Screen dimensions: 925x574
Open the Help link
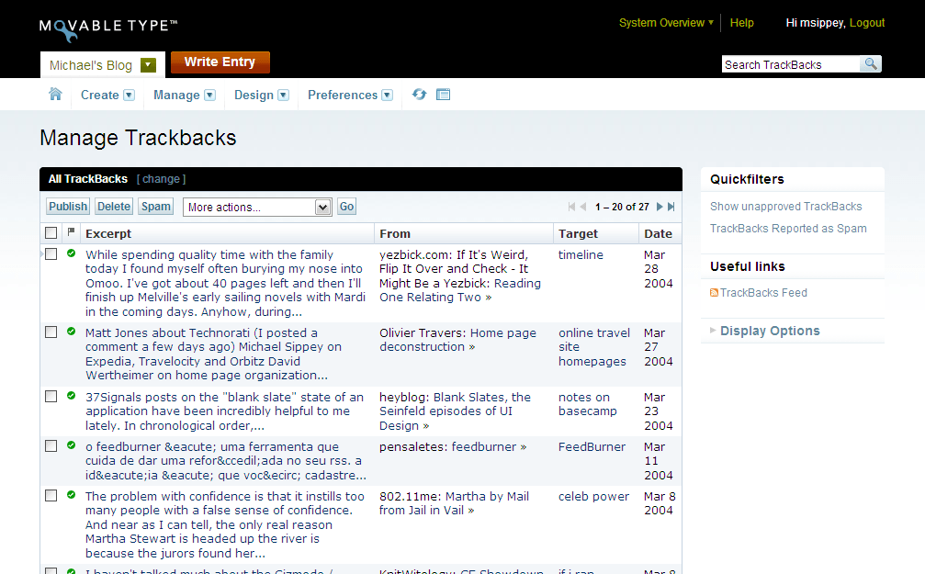pyautogui.click(x=741, y=23)
